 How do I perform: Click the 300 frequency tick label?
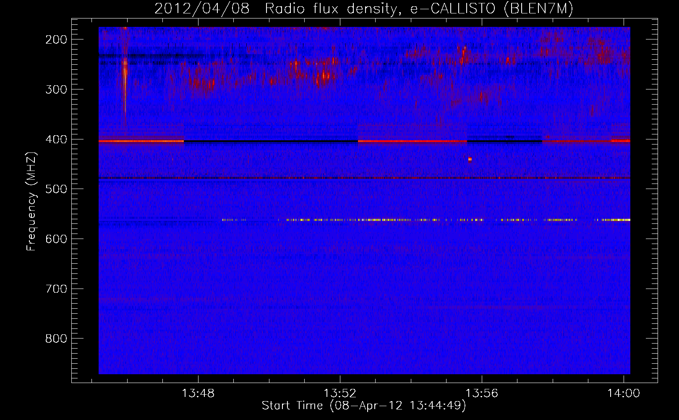56,89
